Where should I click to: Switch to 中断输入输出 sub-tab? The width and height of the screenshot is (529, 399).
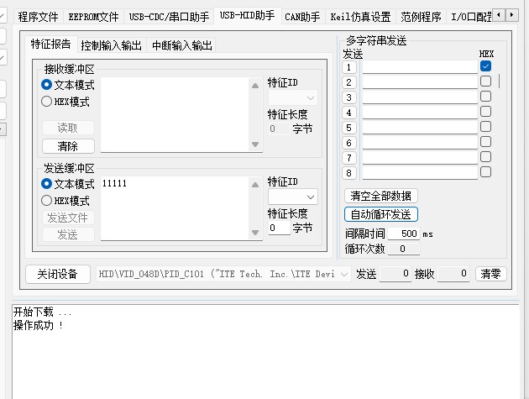[x=182, y=45]
